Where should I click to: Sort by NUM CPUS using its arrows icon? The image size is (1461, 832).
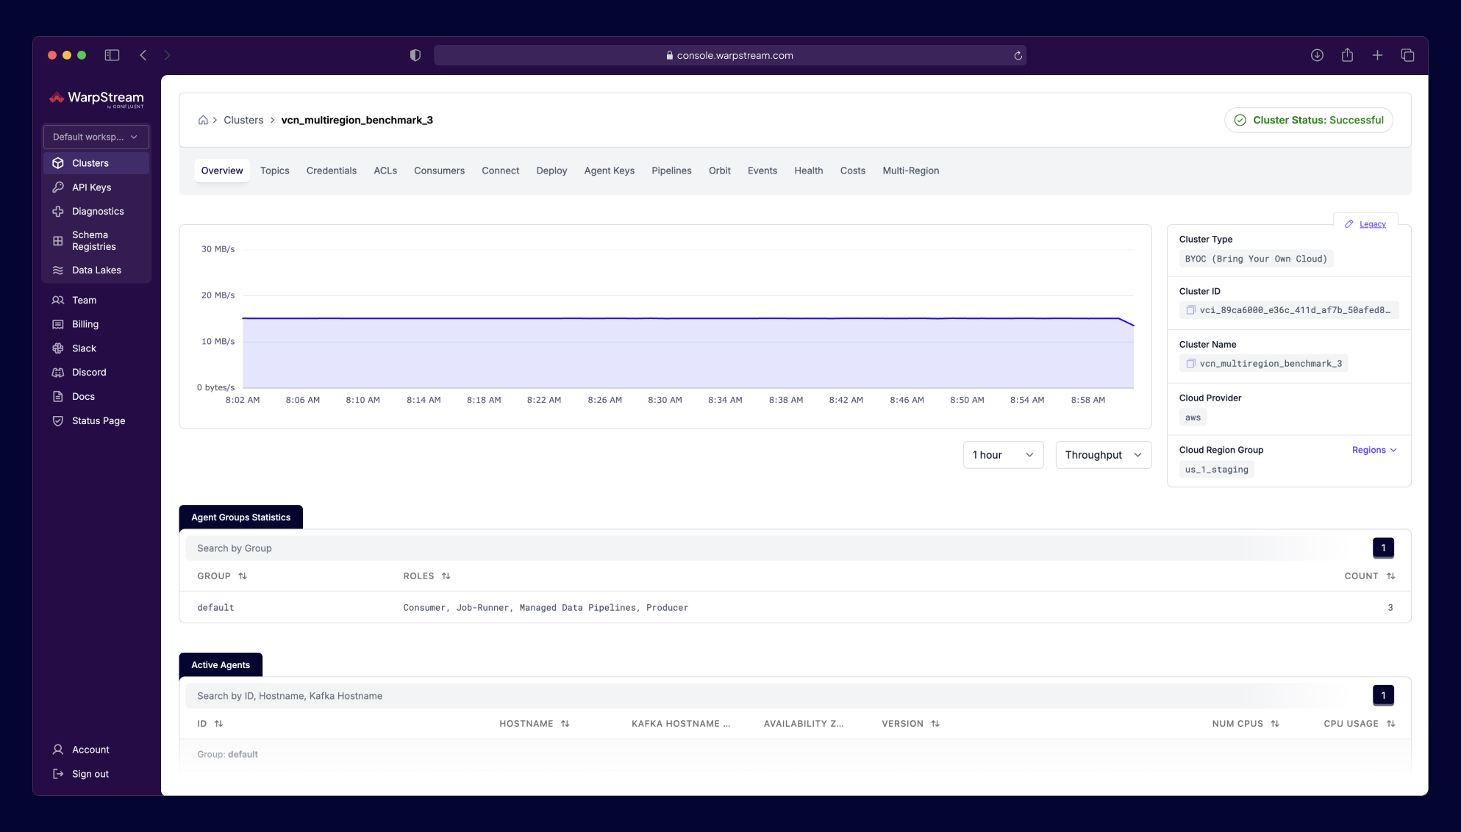coord(1275,724)
